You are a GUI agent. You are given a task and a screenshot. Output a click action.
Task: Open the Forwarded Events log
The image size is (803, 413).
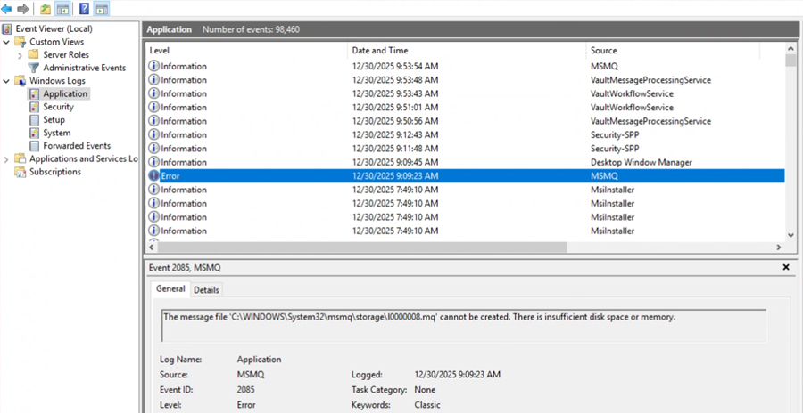tap(77, 146)
